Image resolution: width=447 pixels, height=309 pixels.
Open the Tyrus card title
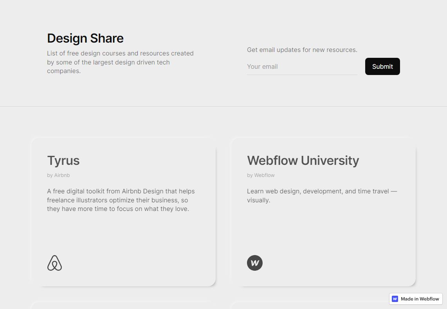63,161
